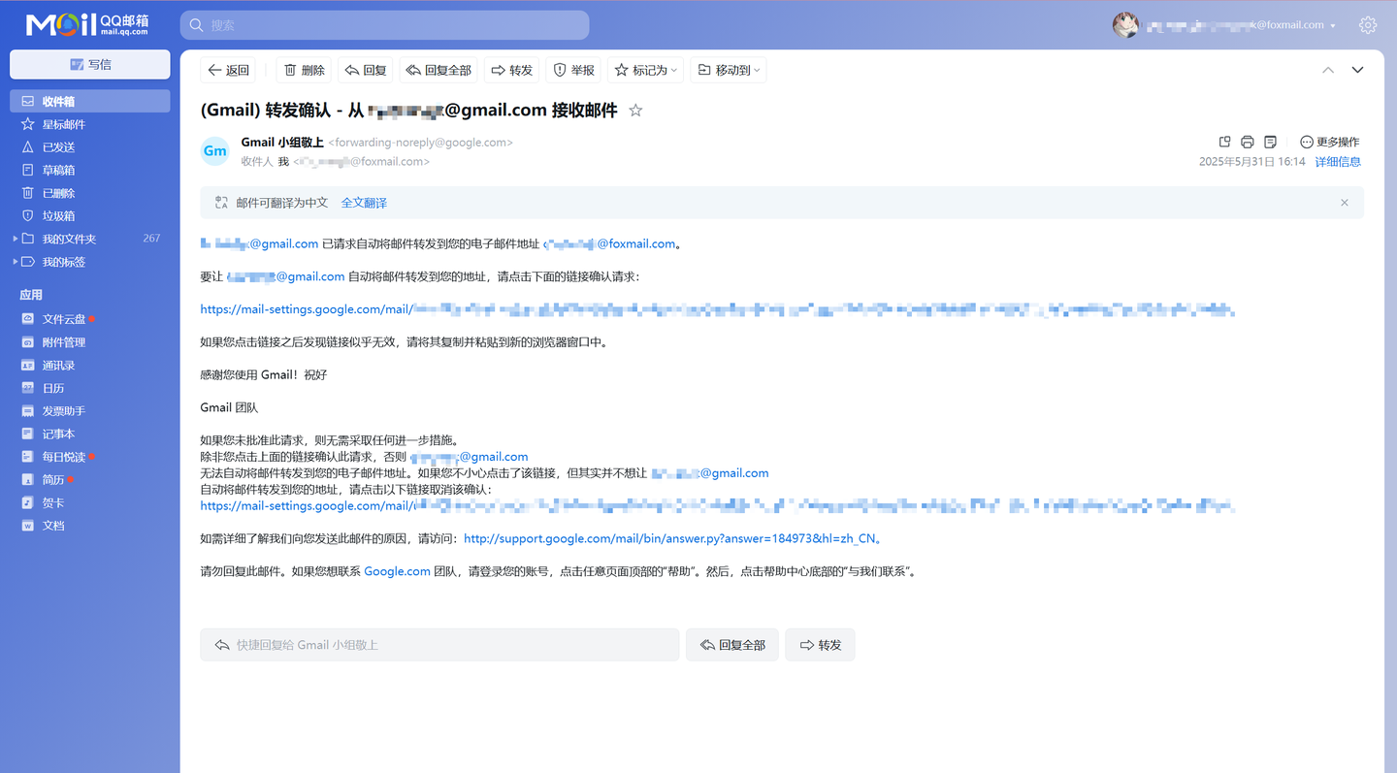Click 回复全部 below the message
Viewport: 1397px width, 773px height.
(x=732, y=645)
